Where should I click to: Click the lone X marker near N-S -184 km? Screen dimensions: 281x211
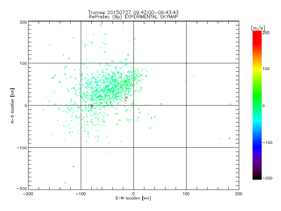[x=65, y=183]
